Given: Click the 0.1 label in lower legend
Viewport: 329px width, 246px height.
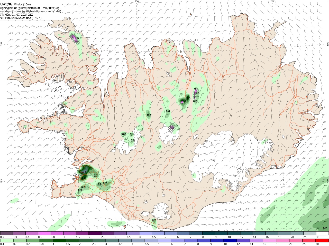Looking at the screenshot, I should pos(2,244).
